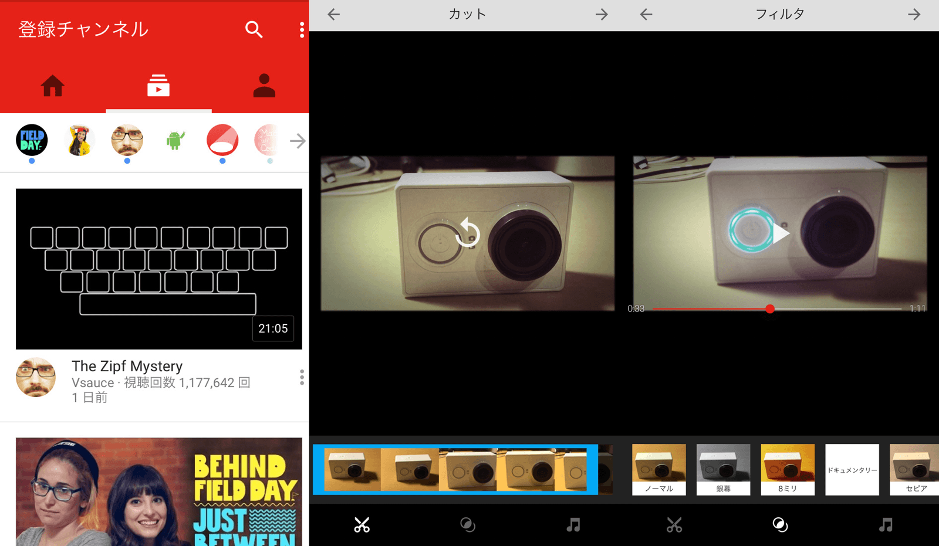Viewport: 939px width, 546px height.
Task: Click the 0:33 elapsed time label
Action: point(636,308)
